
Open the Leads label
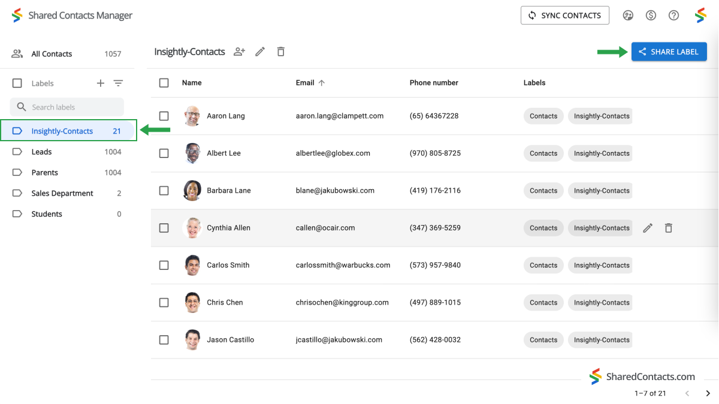click(67, 152)
